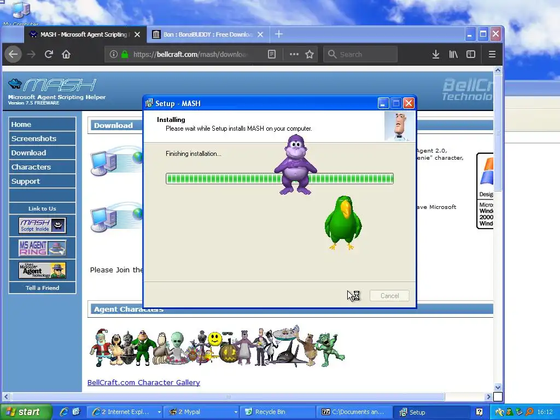
Task: Click the installation progress bar
Action: click(279, 179)
